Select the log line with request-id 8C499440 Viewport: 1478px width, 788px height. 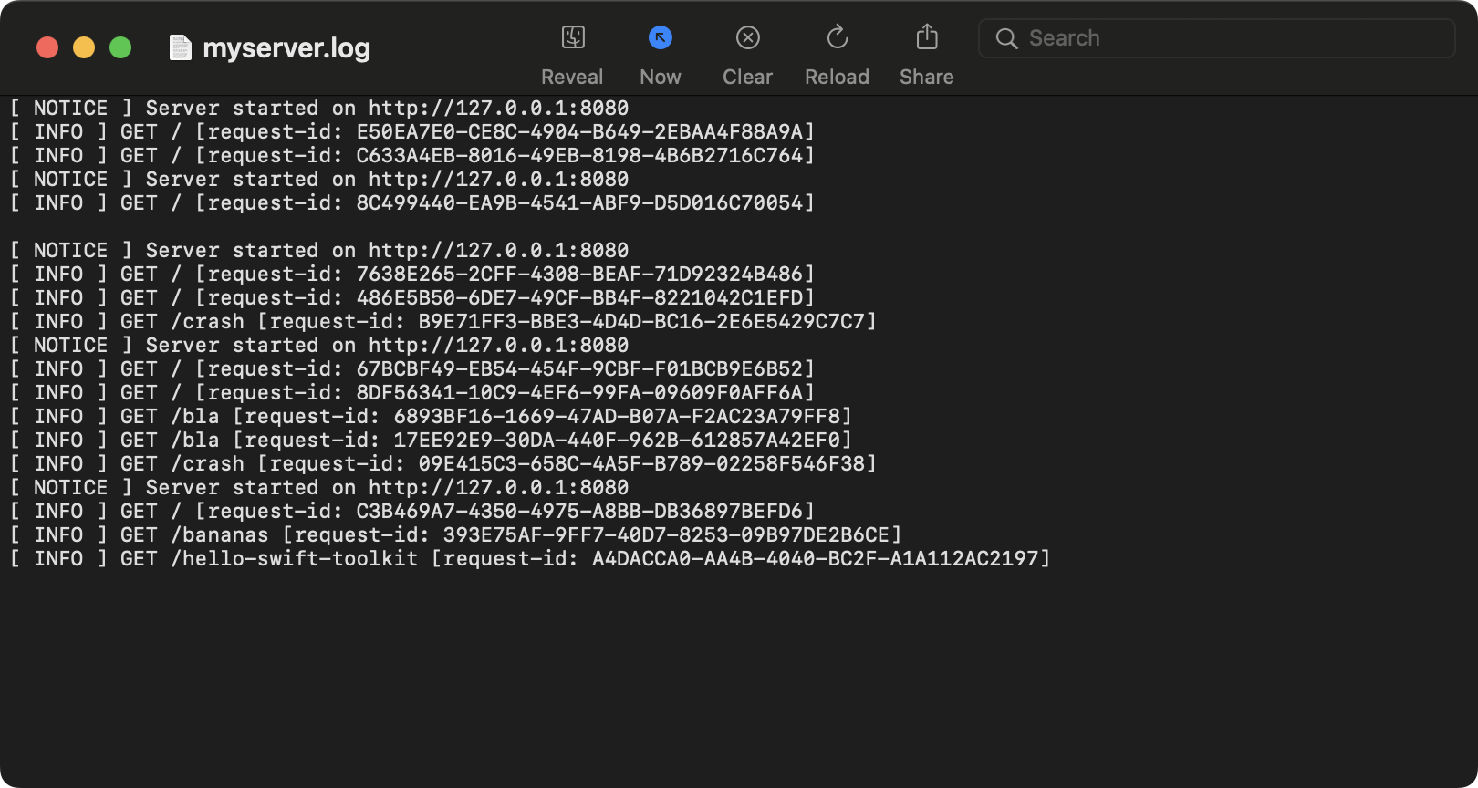pyautogui.click(x=411, y=203)
